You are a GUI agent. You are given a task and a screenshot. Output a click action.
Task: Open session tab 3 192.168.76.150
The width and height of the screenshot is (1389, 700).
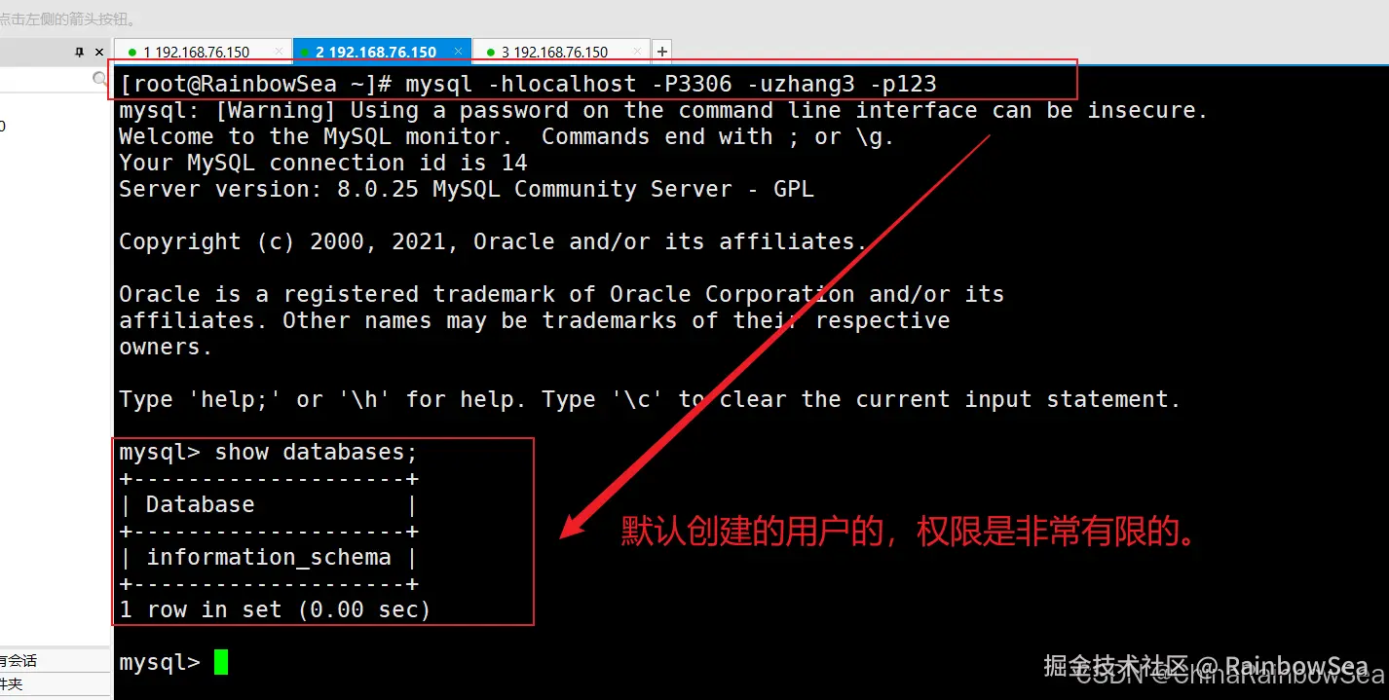554,53
